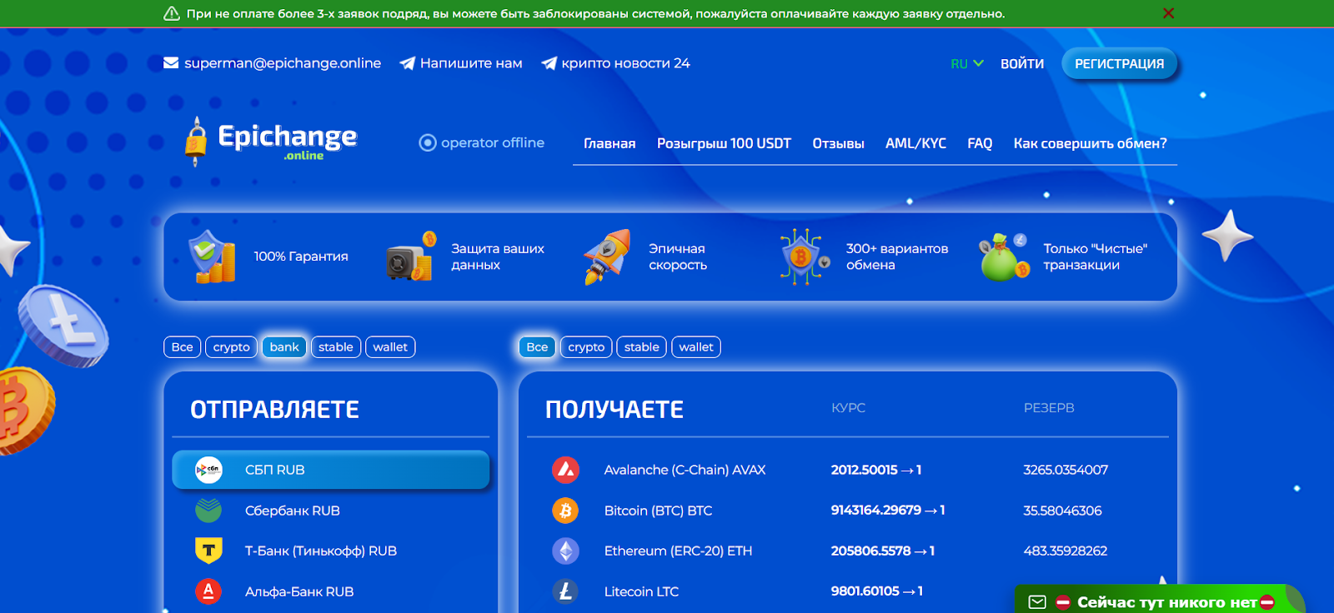Open AML/KYC page
1334x613 pixels.
(915, 143)
